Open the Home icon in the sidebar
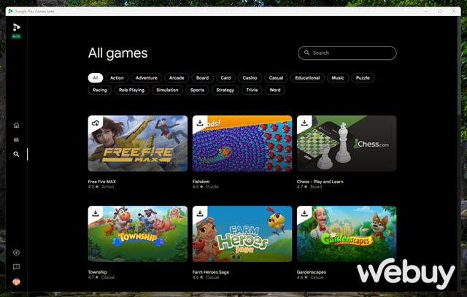The height and width of the screenshot is (297, 467). (16, 125)
